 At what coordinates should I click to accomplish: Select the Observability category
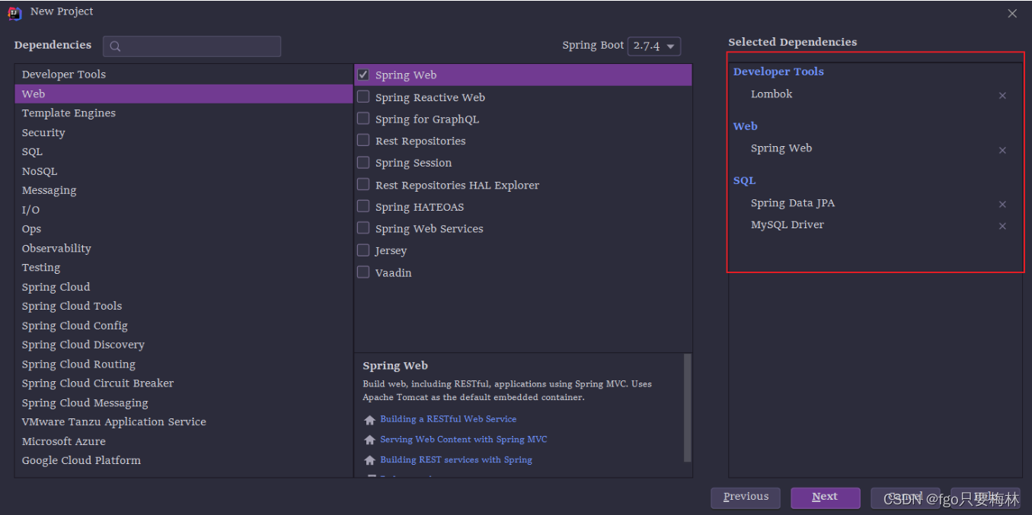[184, 249]
